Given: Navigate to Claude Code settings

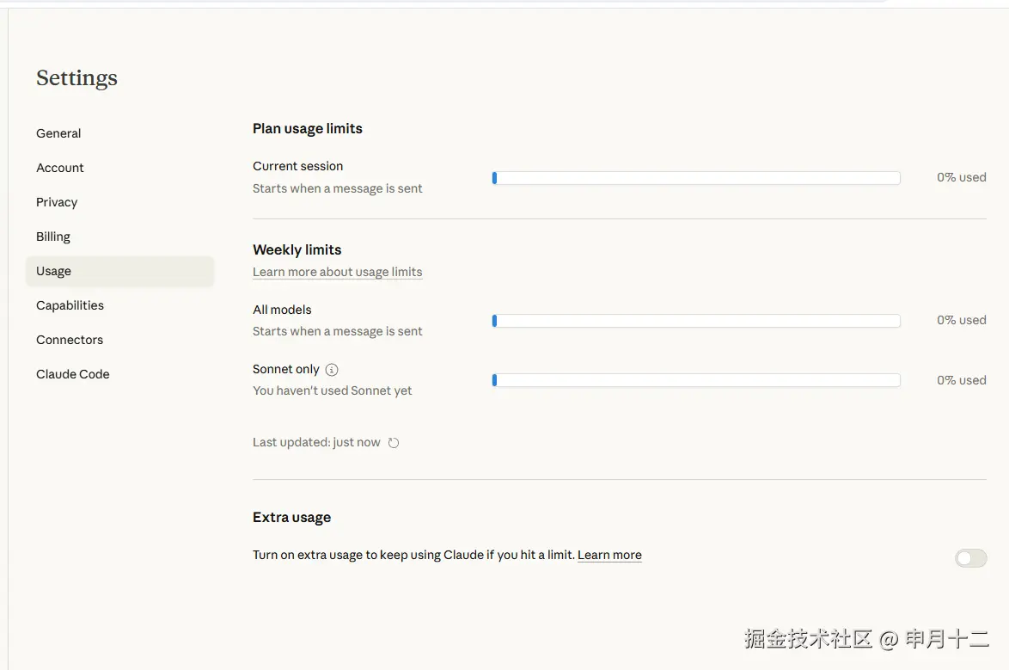Looking at the screenshot, I should click(73, 374).
